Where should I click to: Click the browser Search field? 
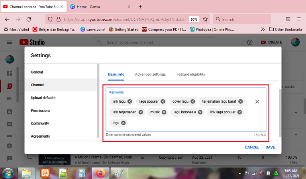[242, 19]
